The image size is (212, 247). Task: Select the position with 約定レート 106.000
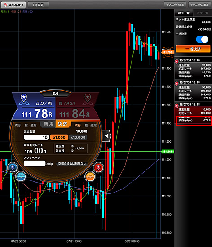click(x=193, y=90)
